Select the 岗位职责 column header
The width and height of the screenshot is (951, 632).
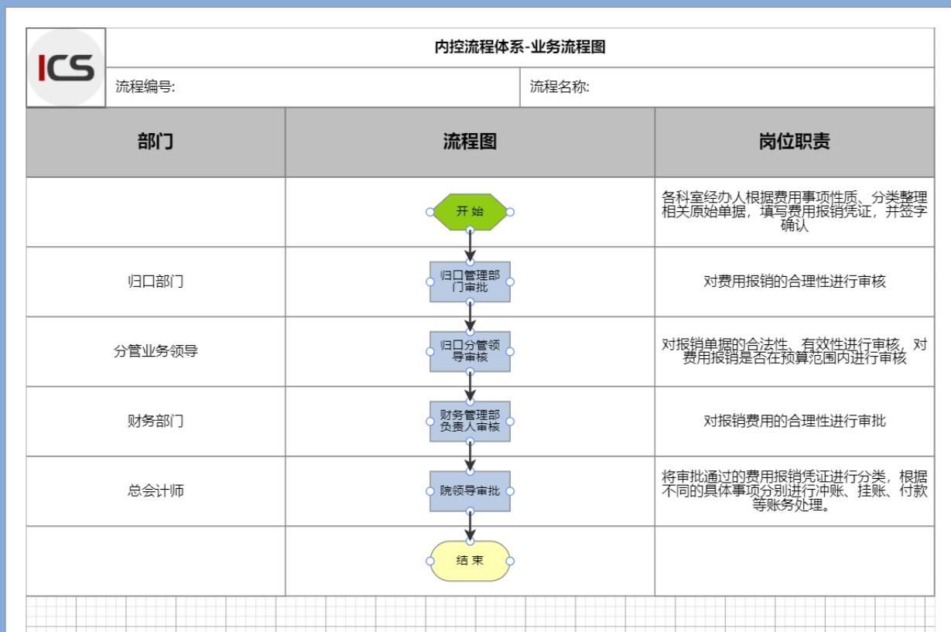coord(795,142)
